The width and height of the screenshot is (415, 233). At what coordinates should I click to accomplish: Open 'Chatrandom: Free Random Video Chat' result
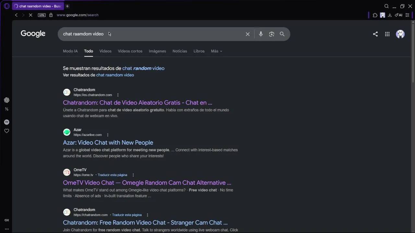[x=145, y=223]
